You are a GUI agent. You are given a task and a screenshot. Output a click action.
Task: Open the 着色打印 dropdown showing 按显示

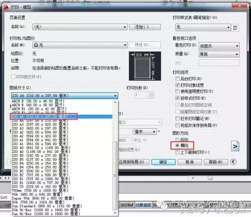point(219,46)
